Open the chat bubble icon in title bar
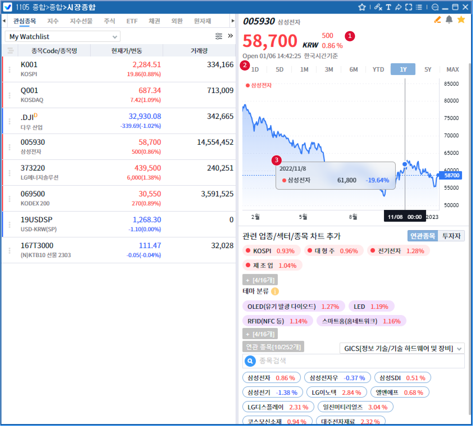The width and height of the screenshot is (473, 426). tap(435, 7)
